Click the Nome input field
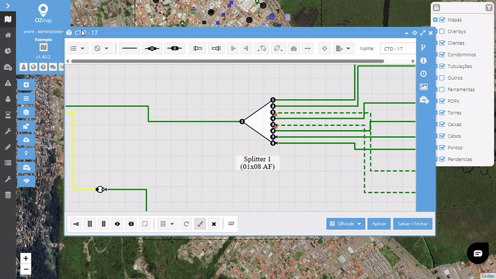The height and width of the screenshot is (279, 496). 397,48
